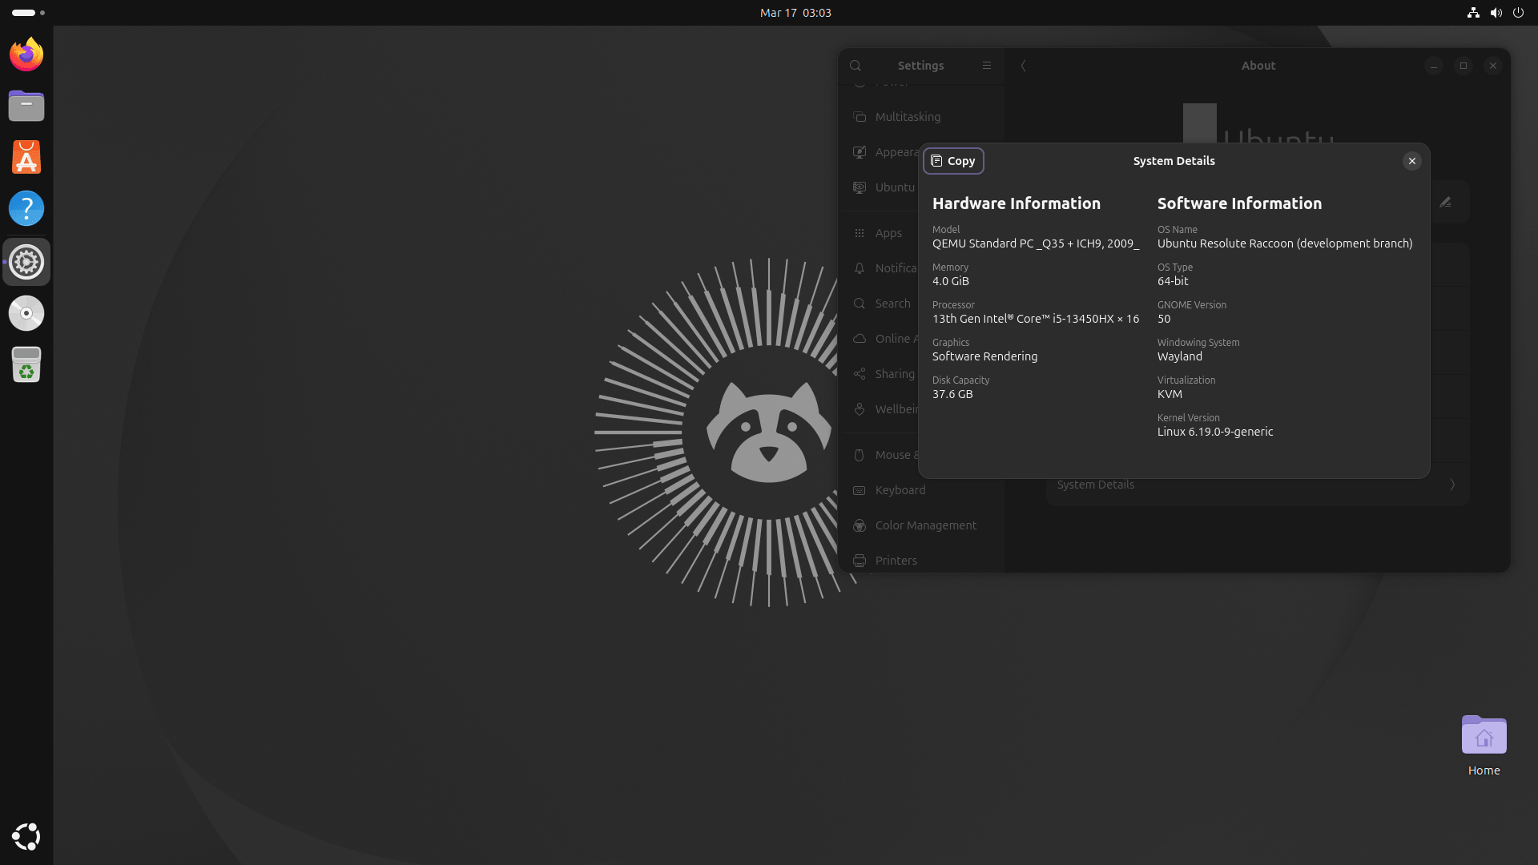Show applications using the Ubuntu logo
Screen dimensions: 1538x865
[26, 836]
